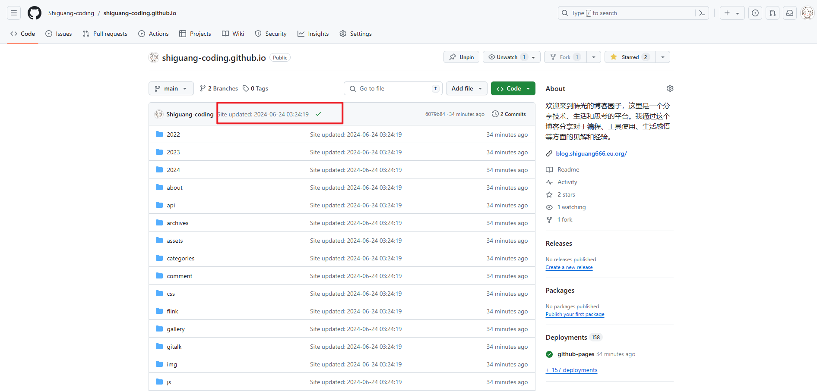
Task: Open the command palette icon
Action: pos(702,13)
